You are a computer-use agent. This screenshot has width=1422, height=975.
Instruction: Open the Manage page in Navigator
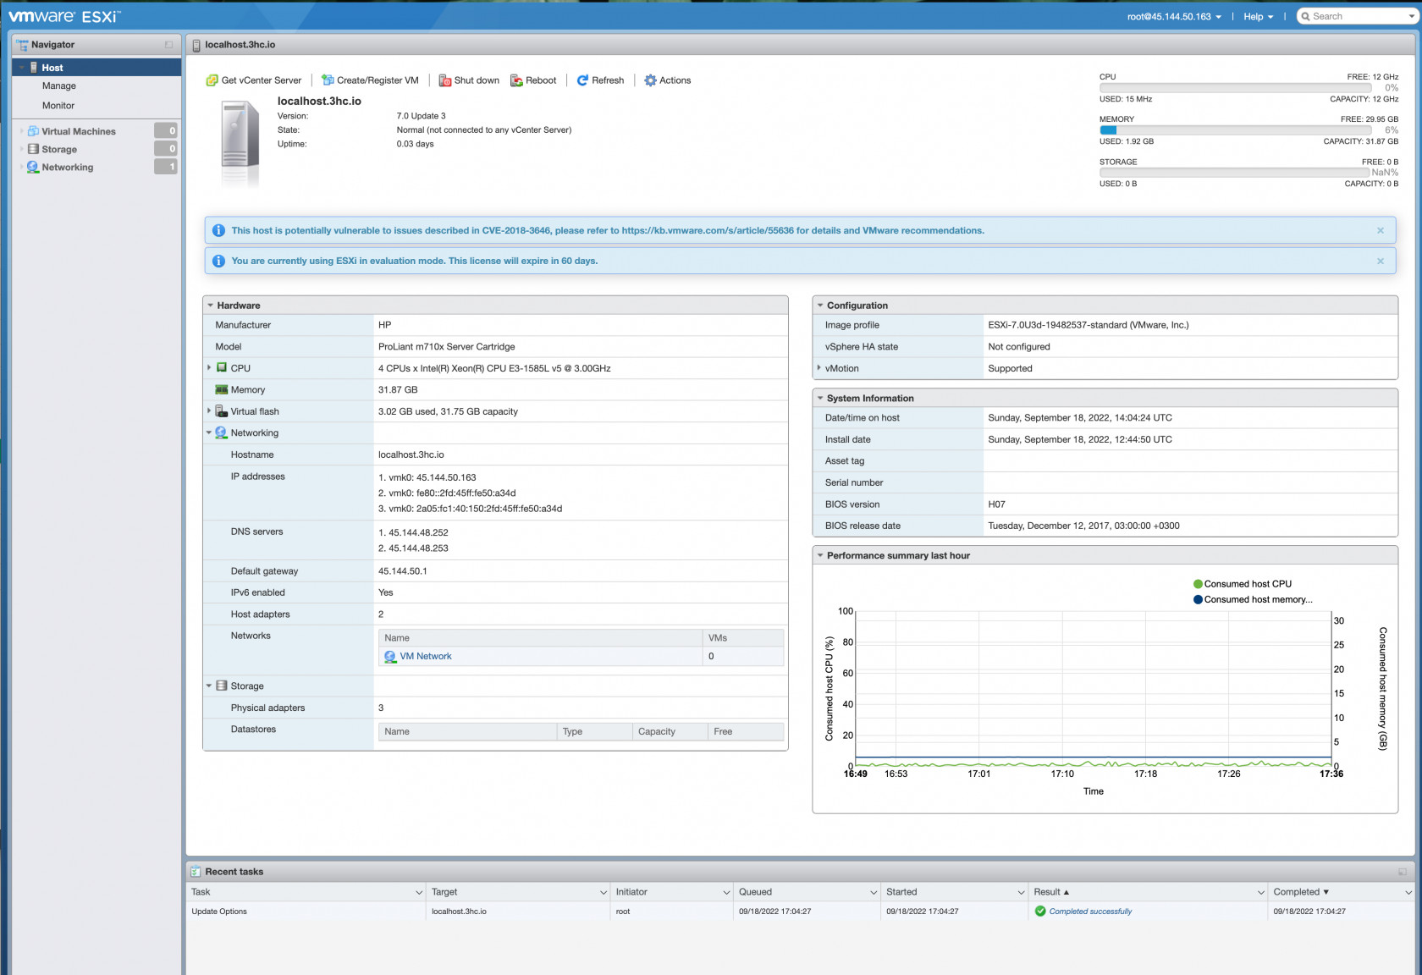58,85
